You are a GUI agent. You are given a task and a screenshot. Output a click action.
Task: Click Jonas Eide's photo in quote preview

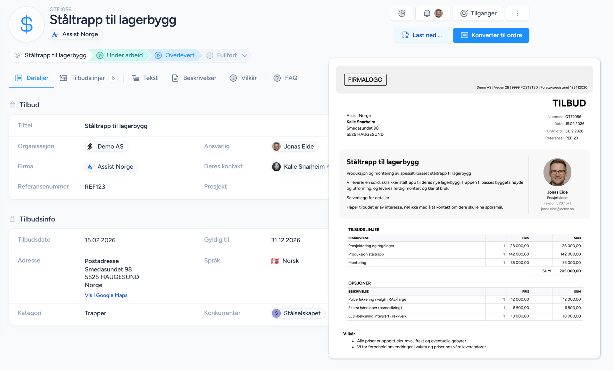pyautogui.click(x=557, y=172)
